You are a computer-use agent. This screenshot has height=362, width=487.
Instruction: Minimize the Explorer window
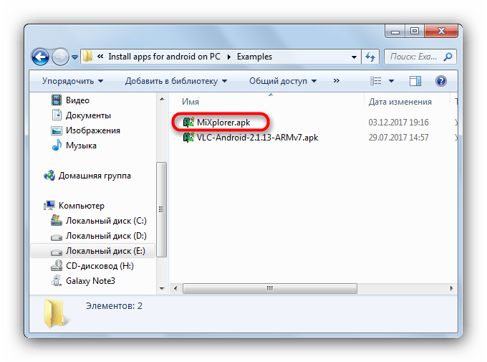pos(395,32)
